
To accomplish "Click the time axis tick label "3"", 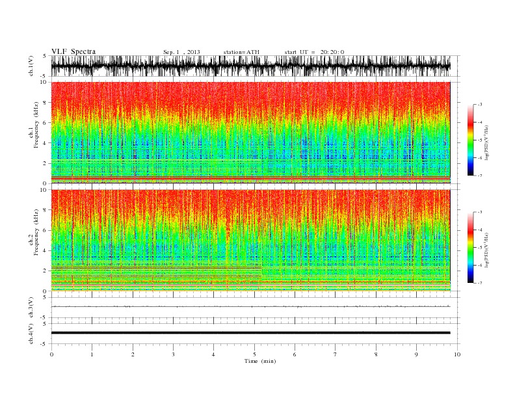I will pyautogui.click(x=173, y=354).
